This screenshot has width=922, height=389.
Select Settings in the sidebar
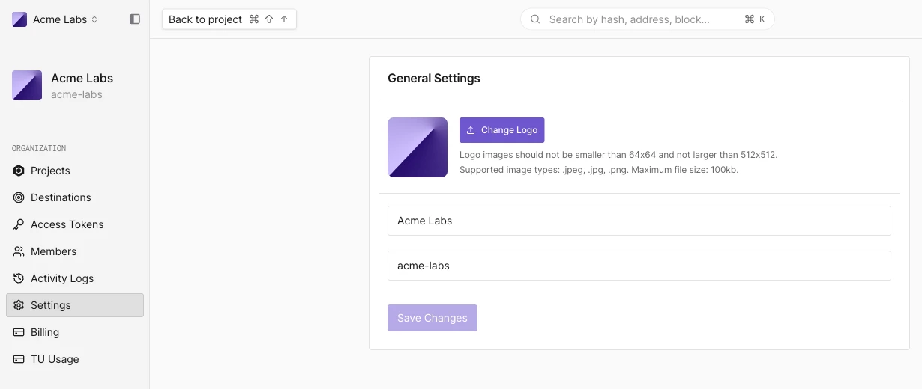point(75,305)
